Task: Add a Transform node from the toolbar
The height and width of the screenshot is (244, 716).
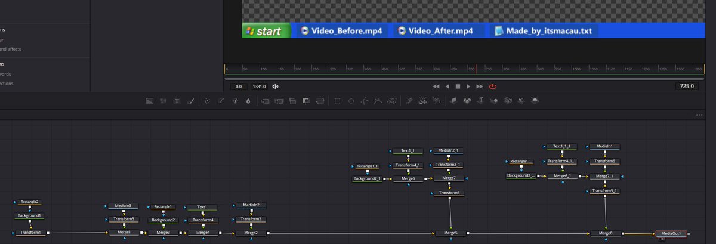Action: [x=320, y=101]
